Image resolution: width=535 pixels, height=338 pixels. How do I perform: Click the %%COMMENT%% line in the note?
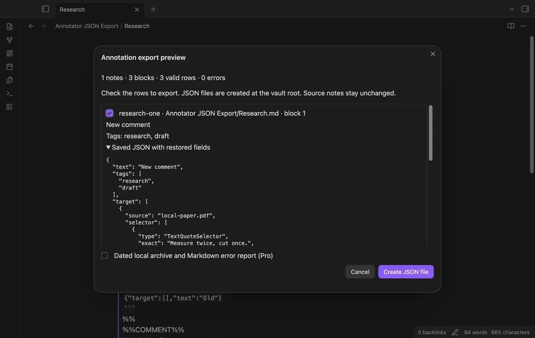pos(153,330)
